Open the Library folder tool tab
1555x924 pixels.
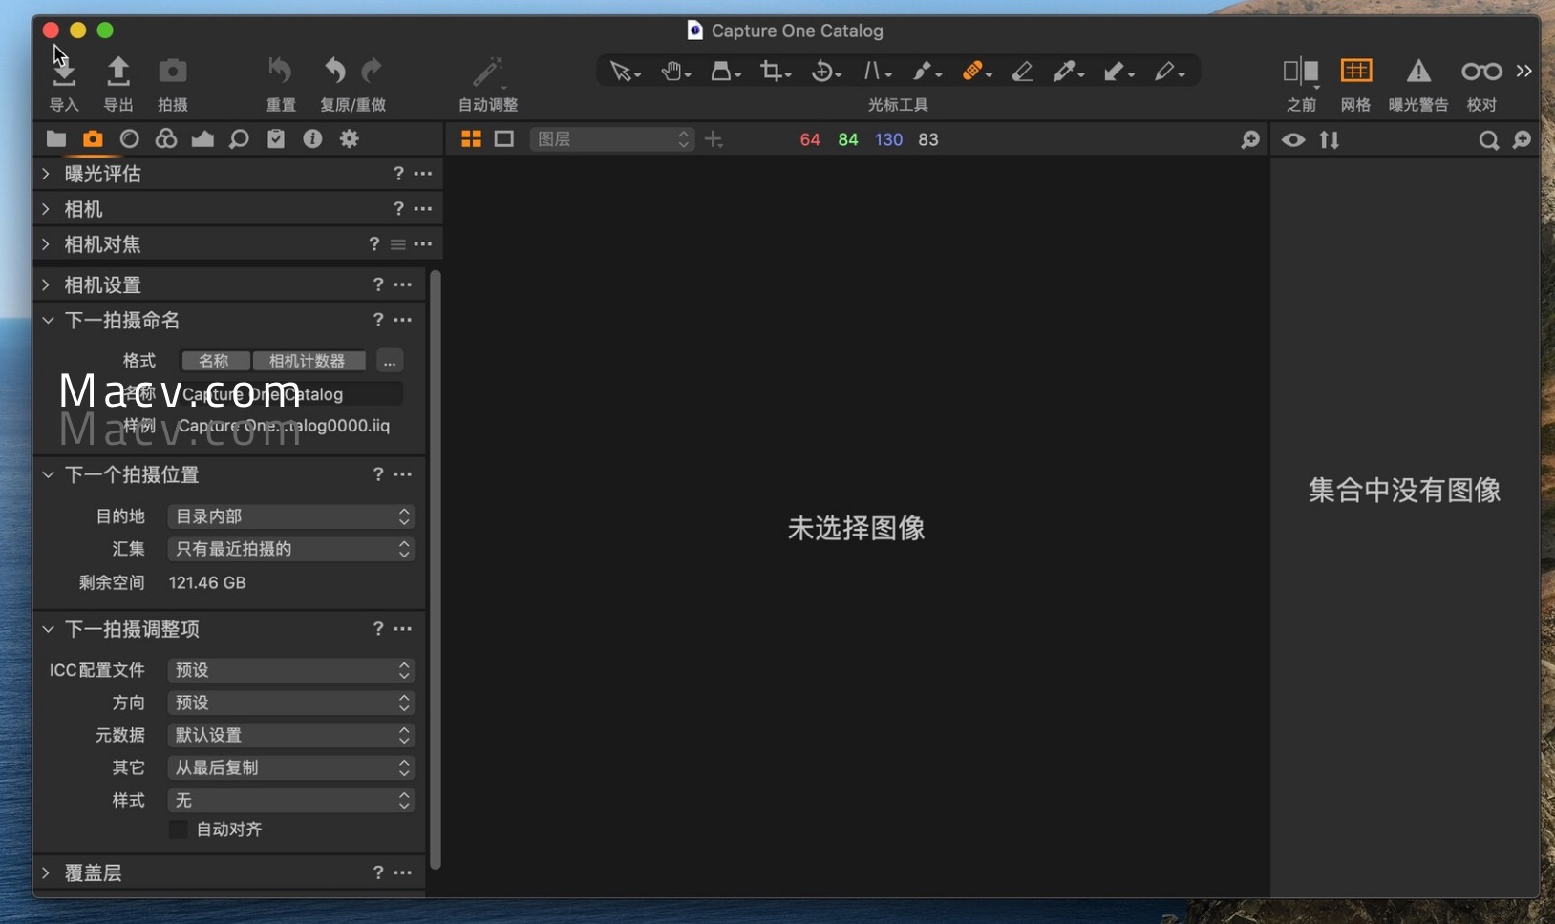click(x=55, y=139)
